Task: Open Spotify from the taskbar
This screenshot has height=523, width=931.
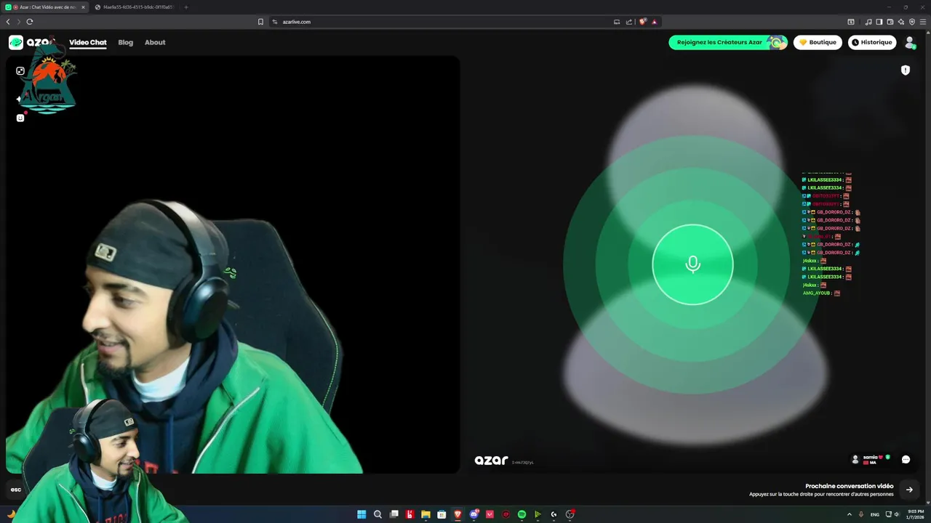Action: coord(522,514)
